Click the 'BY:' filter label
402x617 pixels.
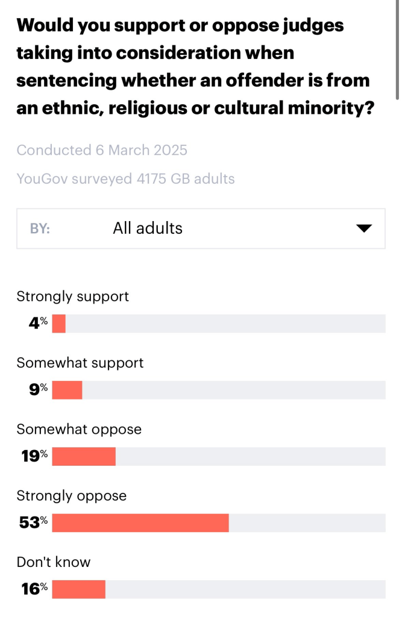pyautogui.click(x=40, y=229)
